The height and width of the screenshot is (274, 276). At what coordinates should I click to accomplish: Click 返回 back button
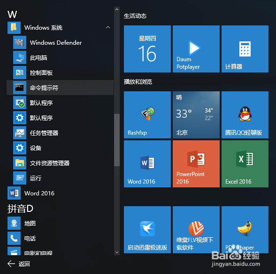19,264
